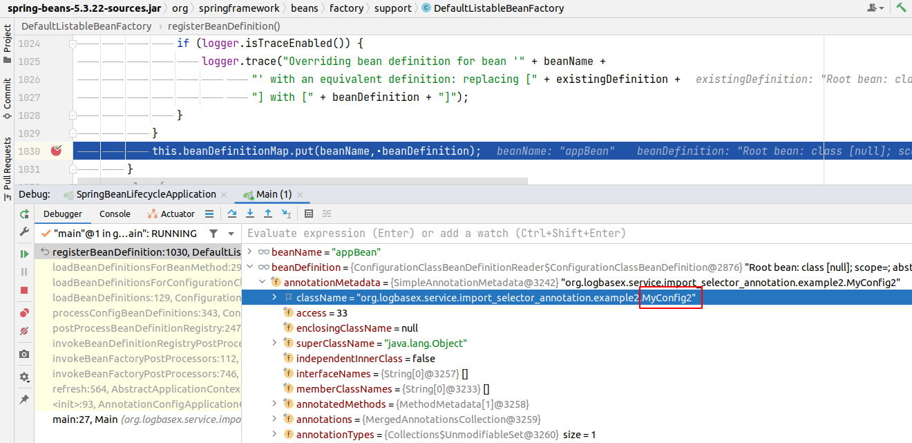Open the factory breadcrumb link
This screenshot has width=912, height=443.
tap(346, 8)
